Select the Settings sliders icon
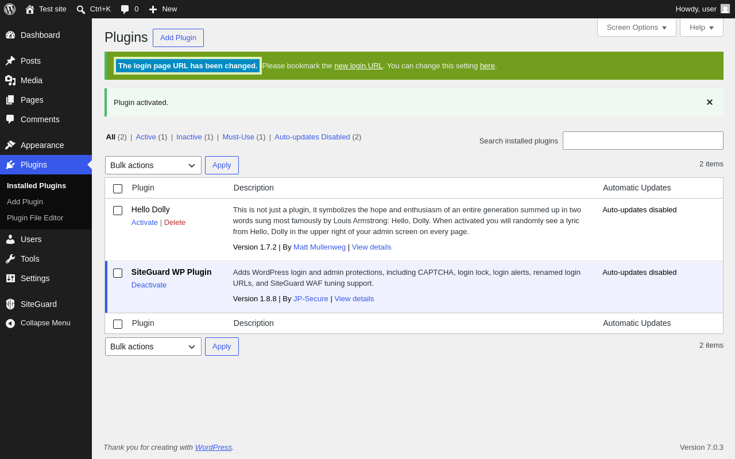This screenshot has height=459, width=735. click(x=10, y=278)
